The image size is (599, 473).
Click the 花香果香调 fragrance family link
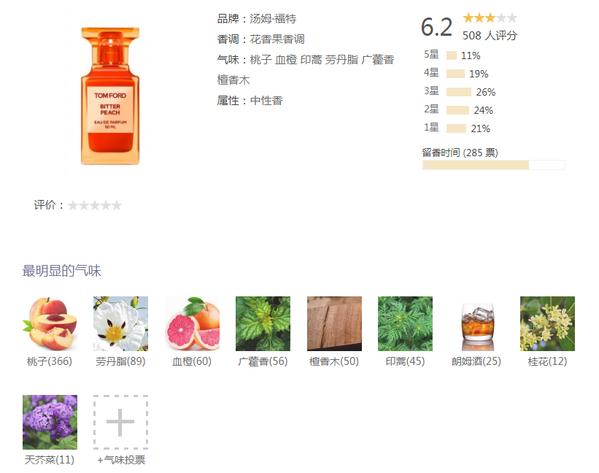(x=277, y=39)
